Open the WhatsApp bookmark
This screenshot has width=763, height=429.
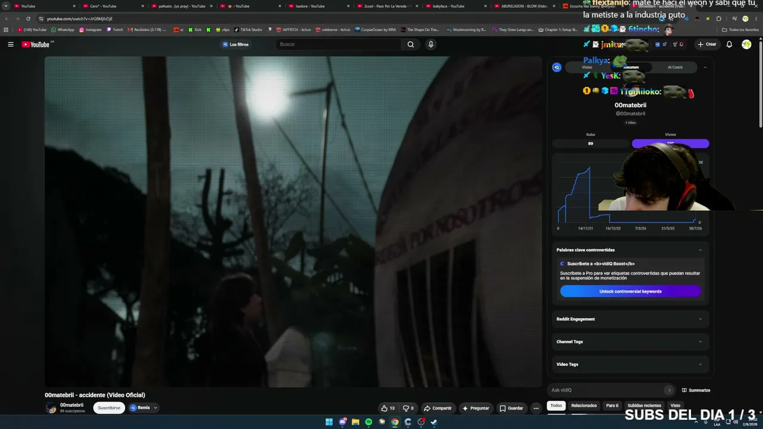pyautogui.click(x=63, y=30)
